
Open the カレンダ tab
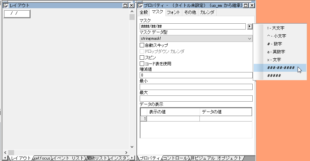[207, 12]
